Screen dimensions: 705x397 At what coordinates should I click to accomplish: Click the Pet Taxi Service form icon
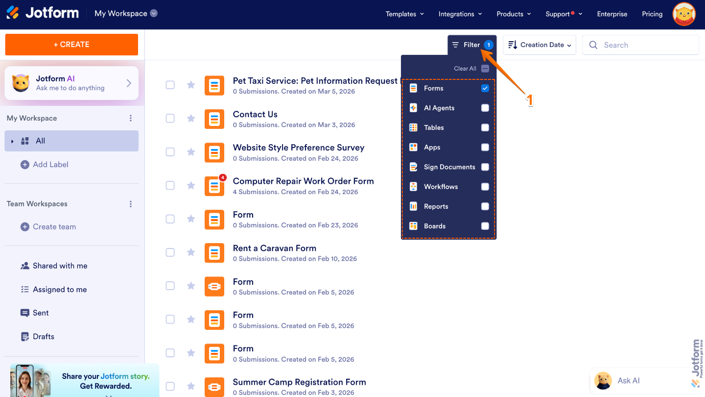click(214, 85)
